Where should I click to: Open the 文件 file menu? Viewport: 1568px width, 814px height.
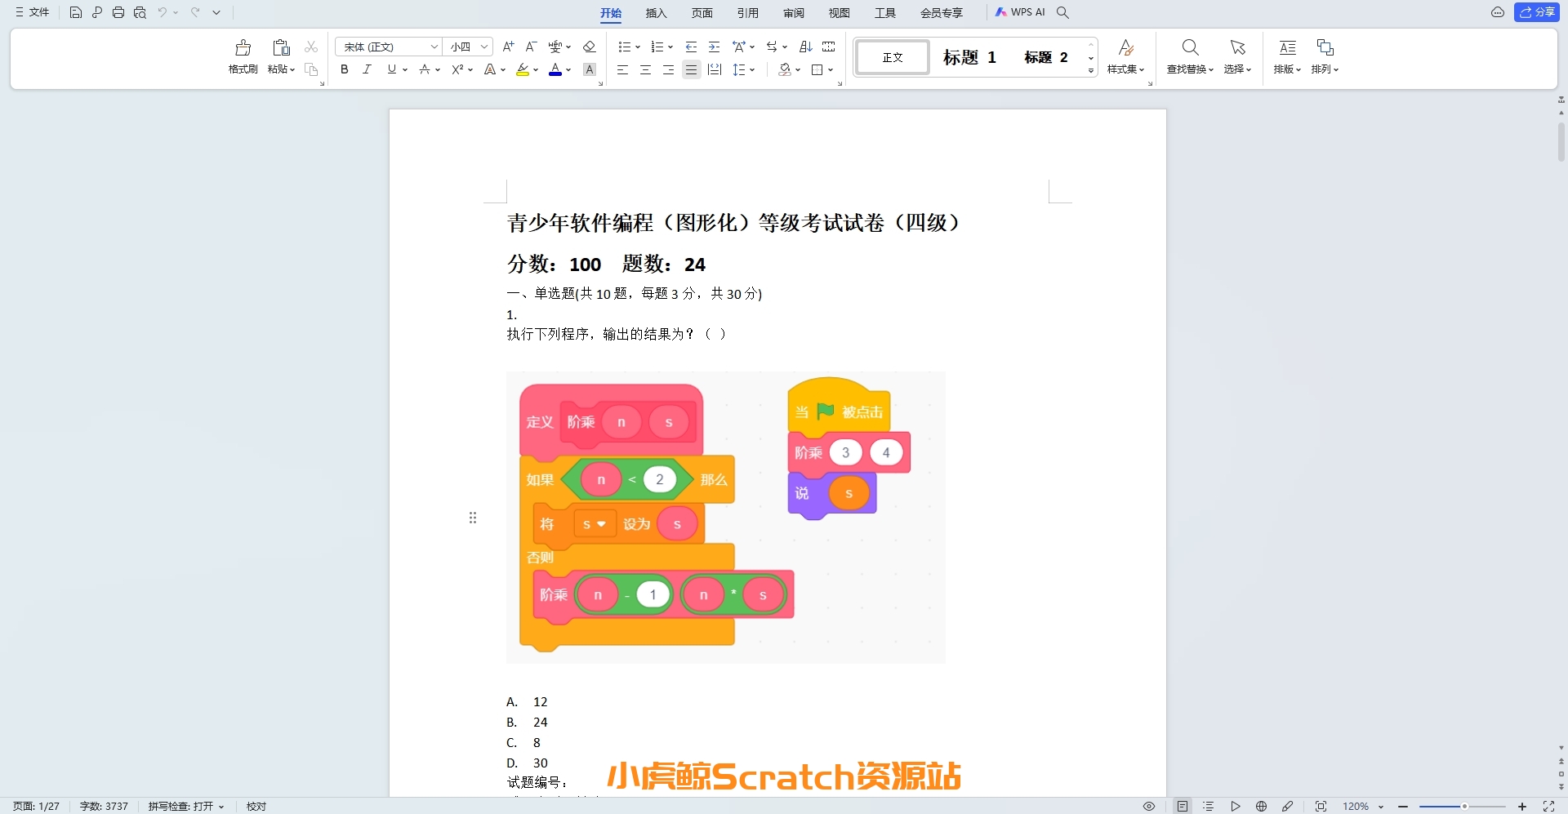[x=33, y=12]
